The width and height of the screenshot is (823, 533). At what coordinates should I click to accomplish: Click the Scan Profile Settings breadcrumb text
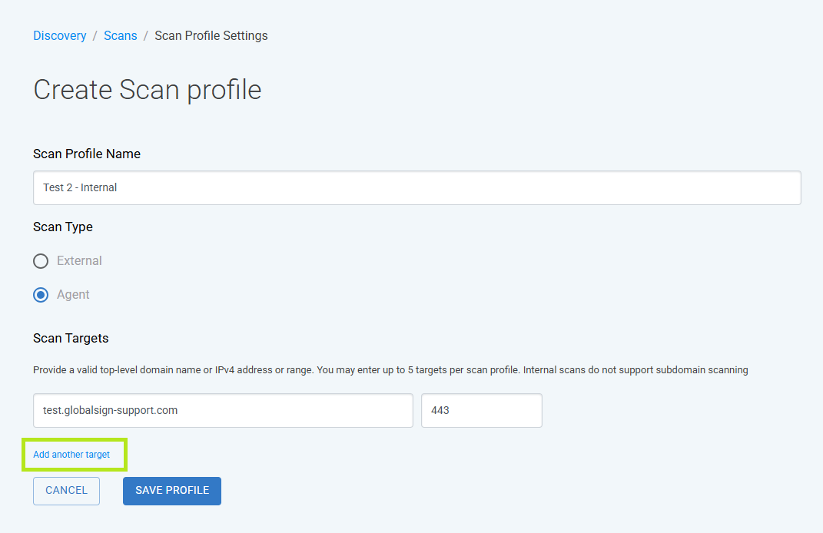pos(211,35)
